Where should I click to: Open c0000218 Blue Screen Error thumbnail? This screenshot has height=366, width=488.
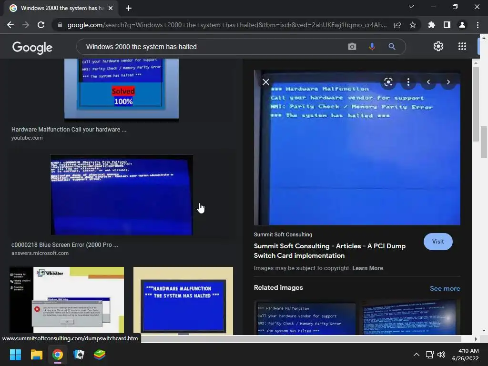coord(122,195)
